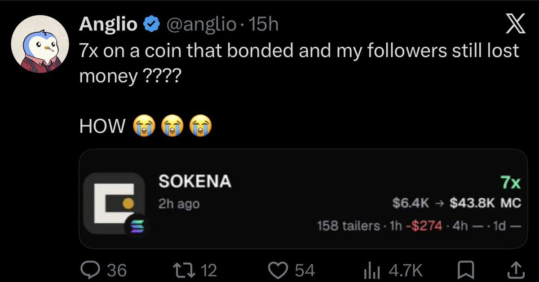Click the 36 replies count
Image resolution: width=539 pixels, height=282 pixels.
pyautogui.click(x=117, y=270)
